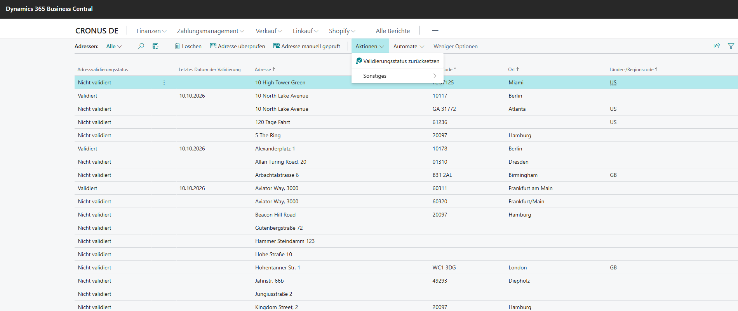
Task: Click the Arbachtalstrasse 6 address
Action: (277, 175)
